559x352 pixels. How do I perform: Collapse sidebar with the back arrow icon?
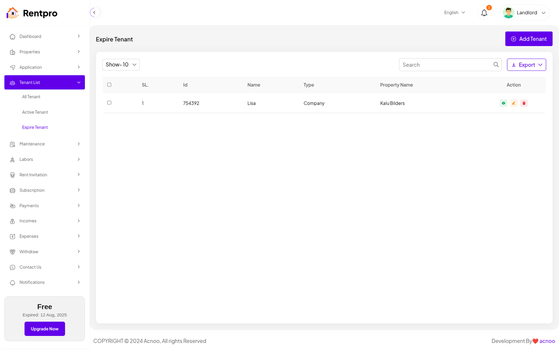[x=94, y=13]
